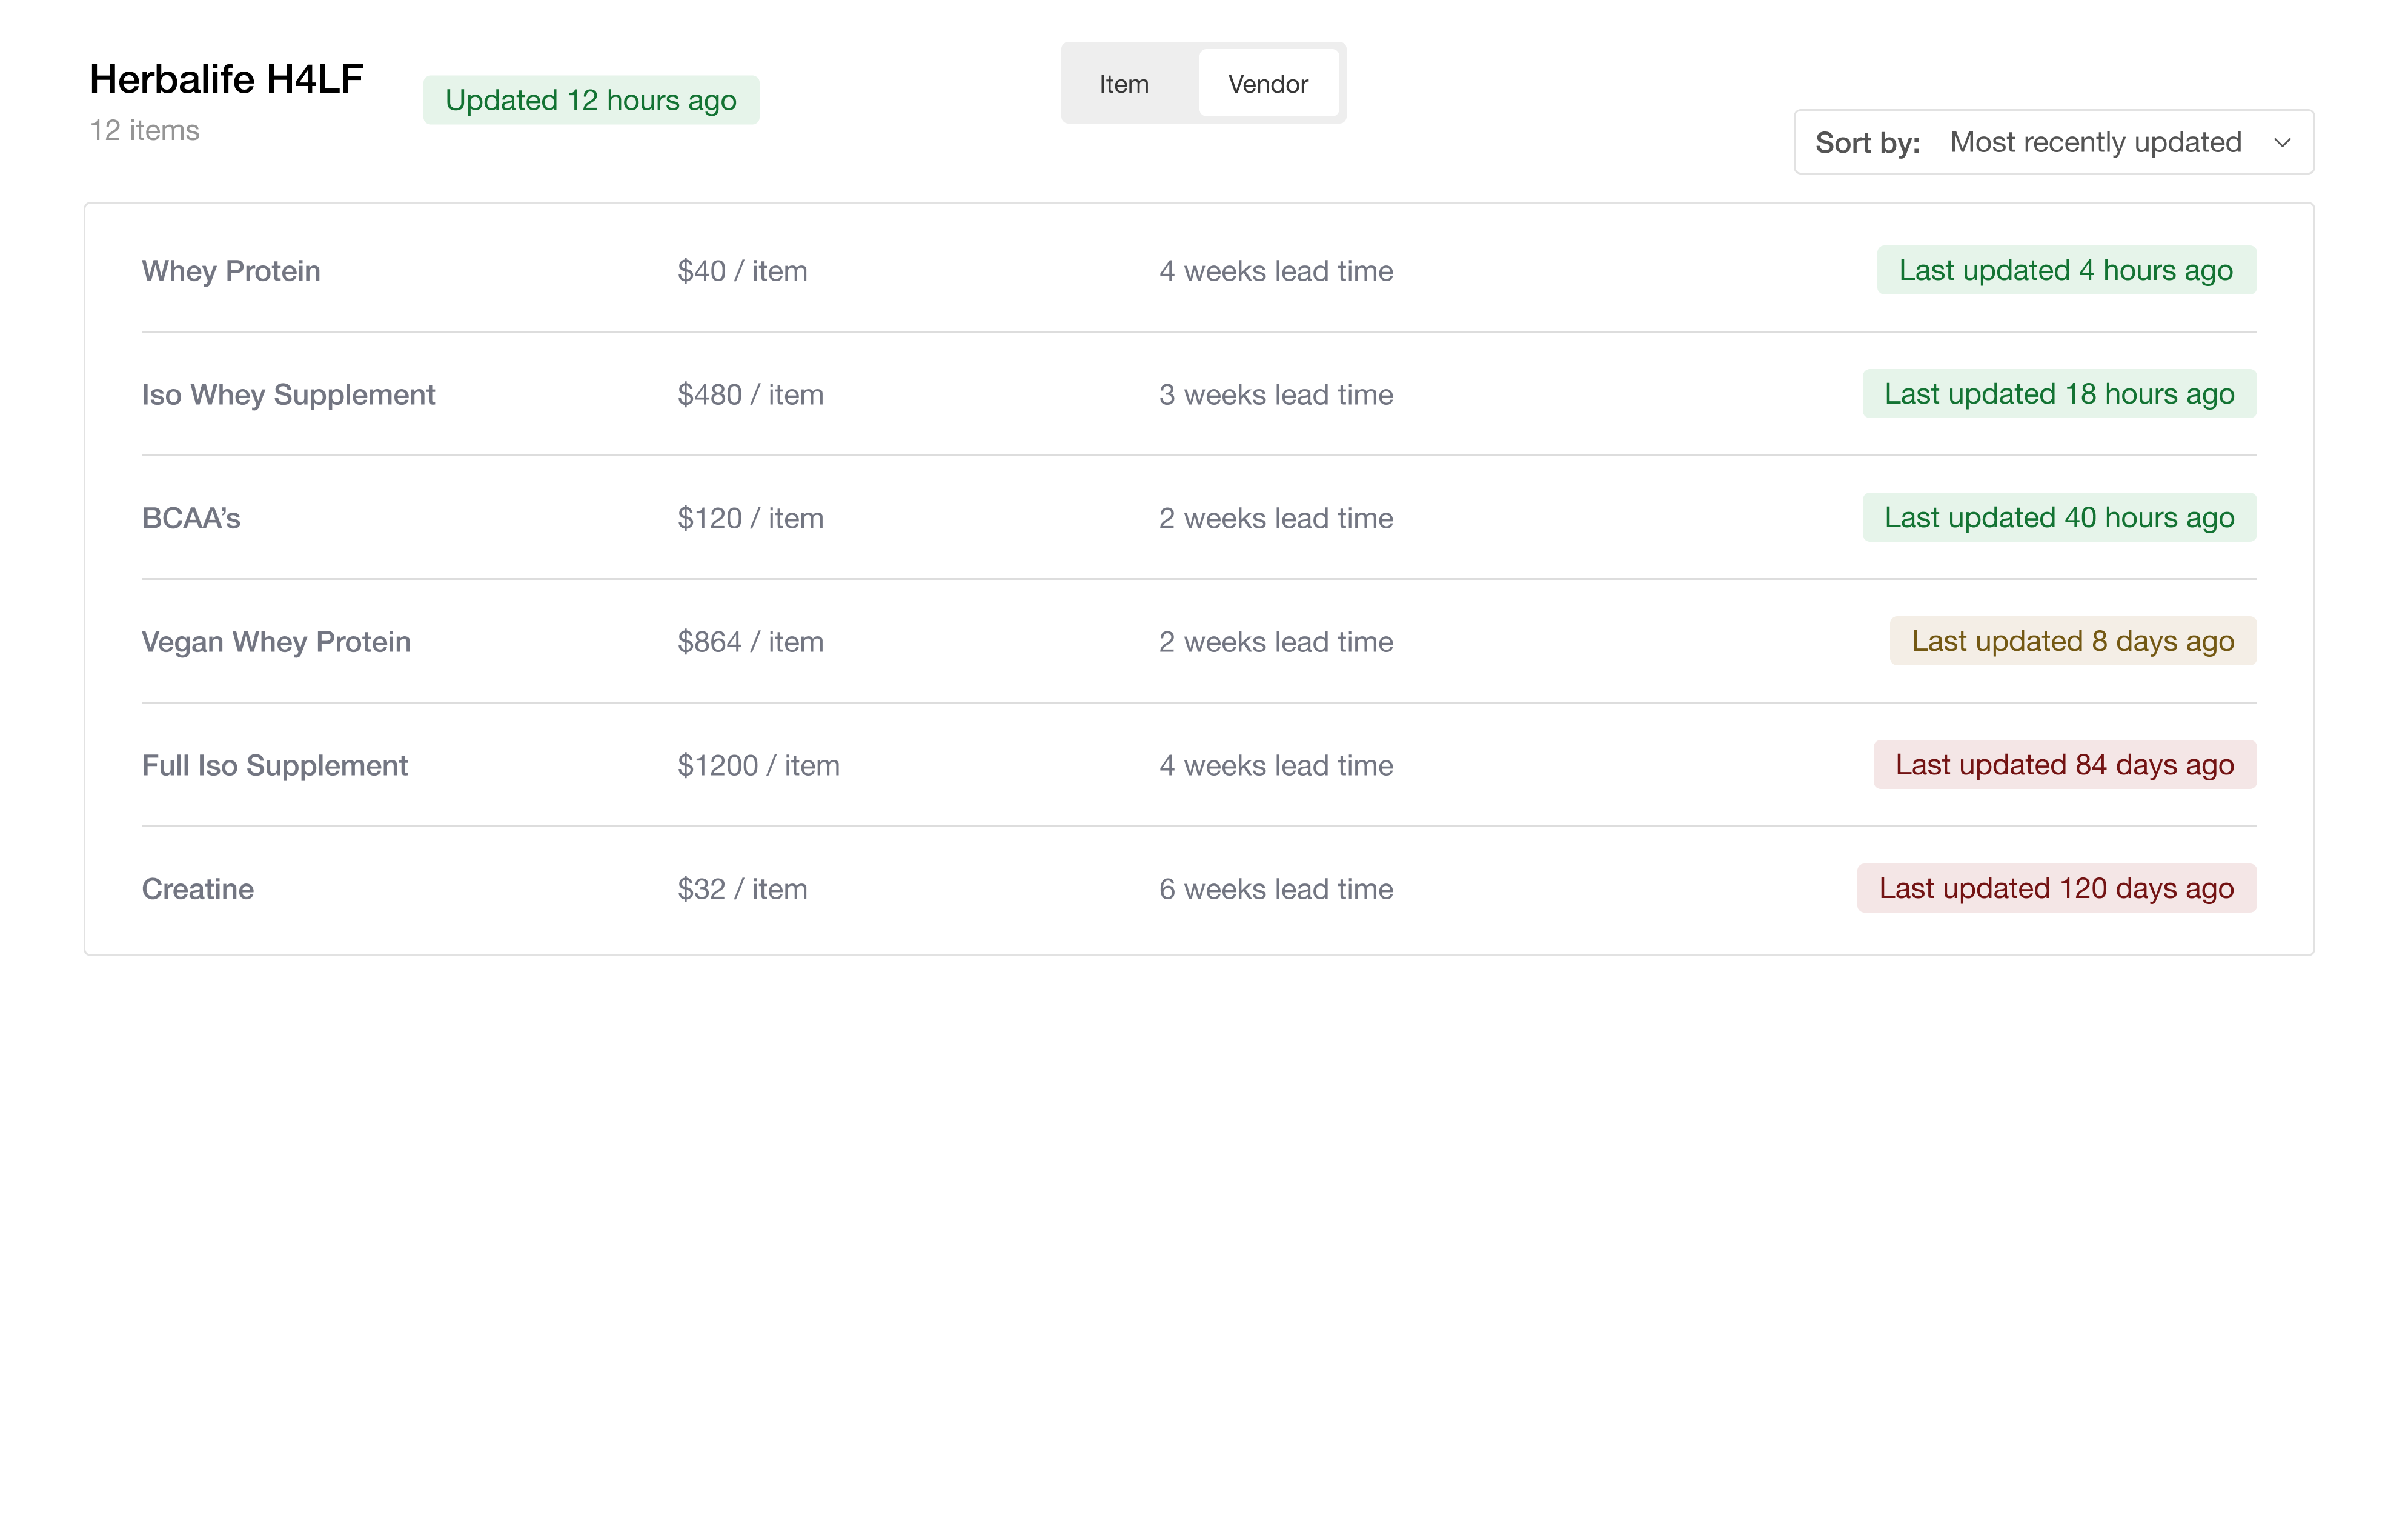Screen dimensions: 2408x1527
Task: Click the 6 weeks lead time label
Action: tap(1275, 888)
